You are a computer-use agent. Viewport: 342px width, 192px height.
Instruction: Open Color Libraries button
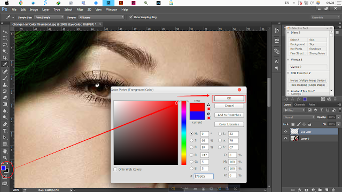229,124
